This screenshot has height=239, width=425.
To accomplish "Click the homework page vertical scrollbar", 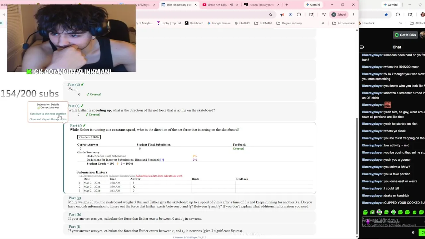I will (357, 176).
